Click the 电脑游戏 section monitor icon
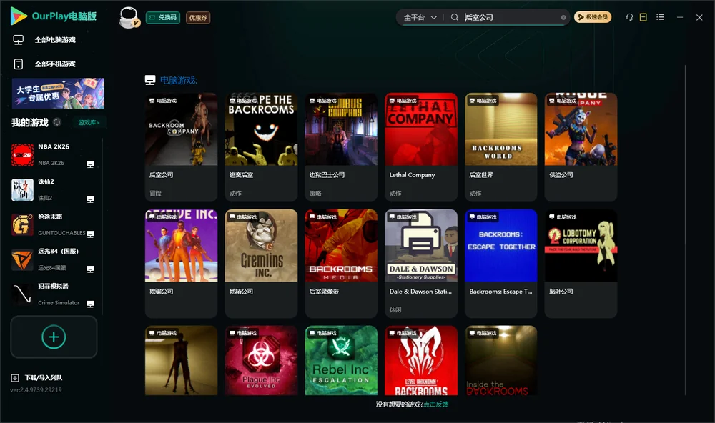The height and width of the screenshot is (423, 715). pos(150,80)
